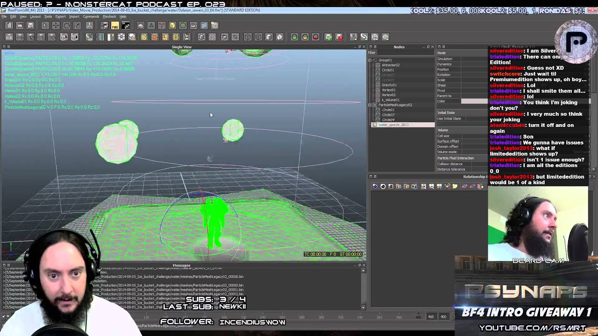The height and width of the screenshot is (336, 598).
Task: Click the Simulation parameter row
Action: pyautogui.click(x=462, y=59)
